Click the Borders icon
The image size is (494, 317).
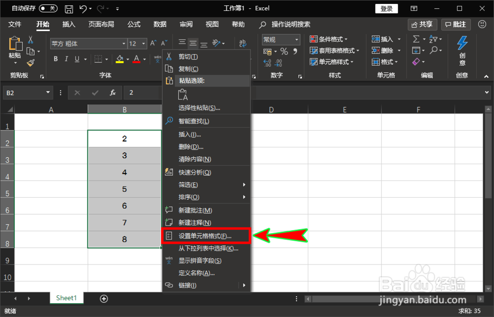[98, 59]
